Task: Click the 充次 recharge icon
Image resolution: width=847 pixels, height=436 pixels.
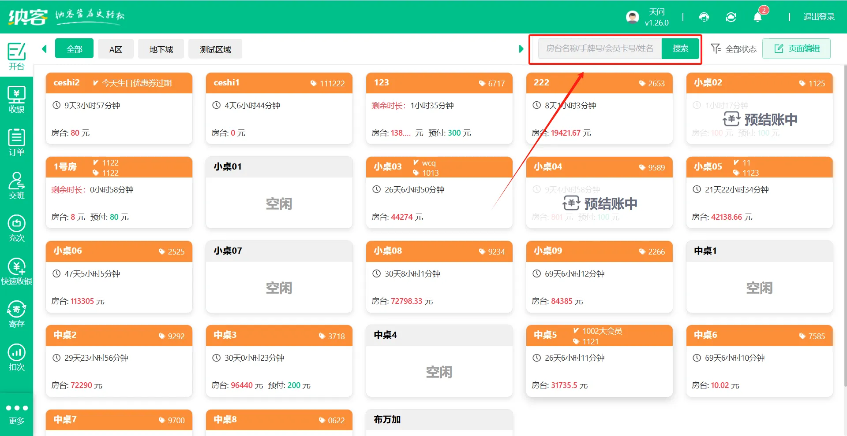Action: click(x=16, y=228)
